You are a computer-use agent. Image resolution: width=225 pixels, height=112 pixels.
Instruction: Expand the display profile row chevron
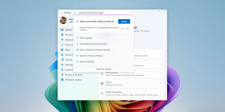click(x=161, y=54)
